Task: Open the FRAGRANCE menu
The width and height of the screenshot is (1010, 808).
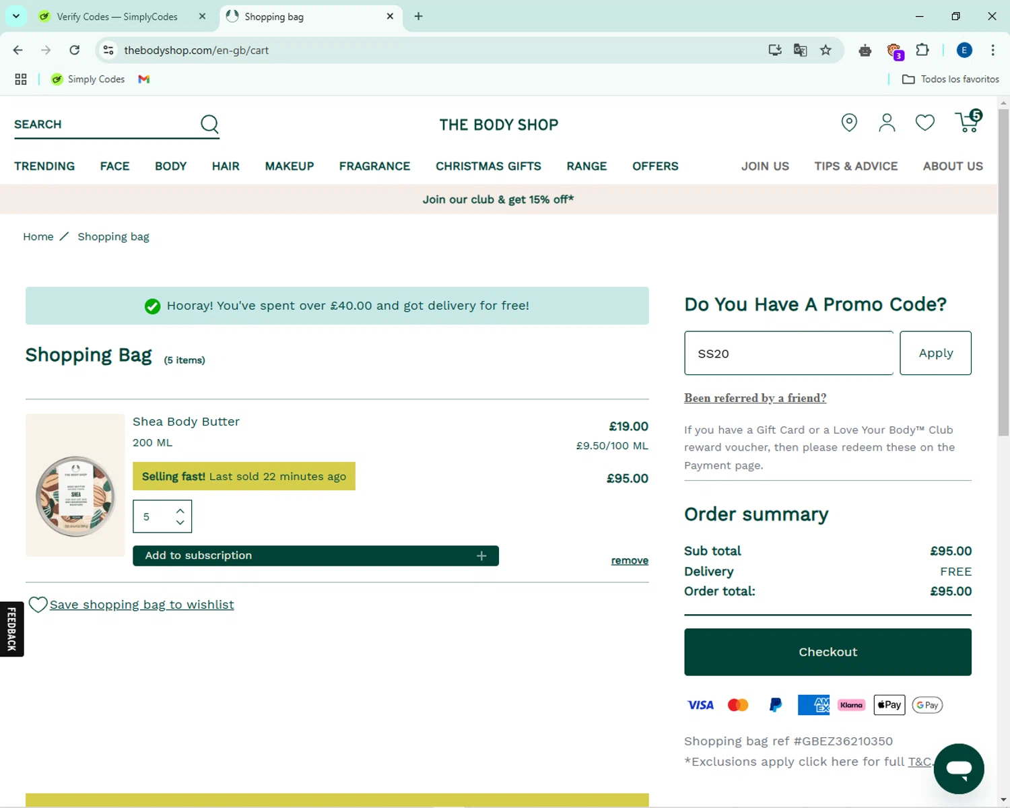Action: tap(374, 166)
